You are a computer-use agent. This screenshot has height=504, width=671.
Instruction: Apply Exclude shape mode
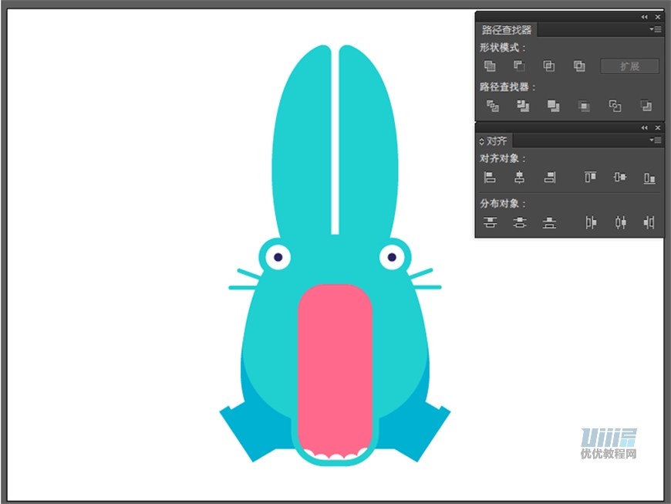pos(579,66)
